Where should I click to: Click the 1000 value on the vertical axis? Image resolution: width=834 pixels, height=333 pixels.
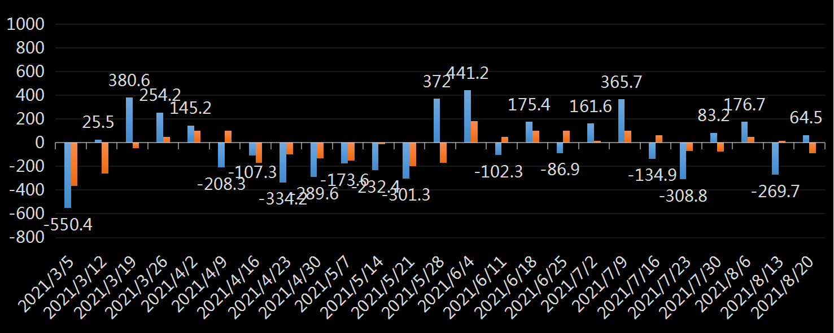pos(26,24)
